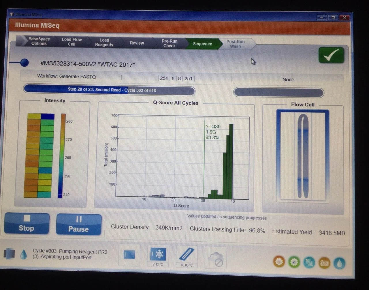Viewport: 369px width, 290px height.
Task: Open the Review step
Action: coord(137,43)
